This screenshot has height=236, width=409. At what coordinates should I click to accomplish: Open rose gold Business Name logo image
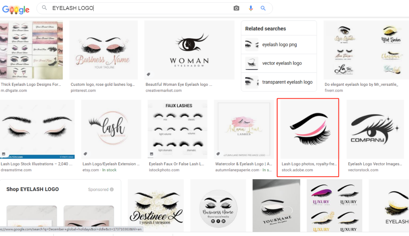[x=103, y=50]
